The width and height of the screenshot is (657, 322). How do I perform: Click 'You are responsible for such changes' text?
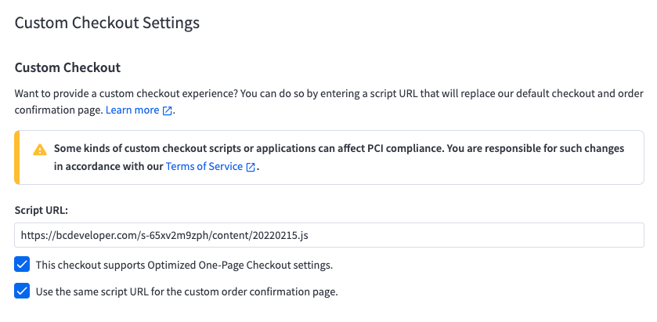[532, 148]
